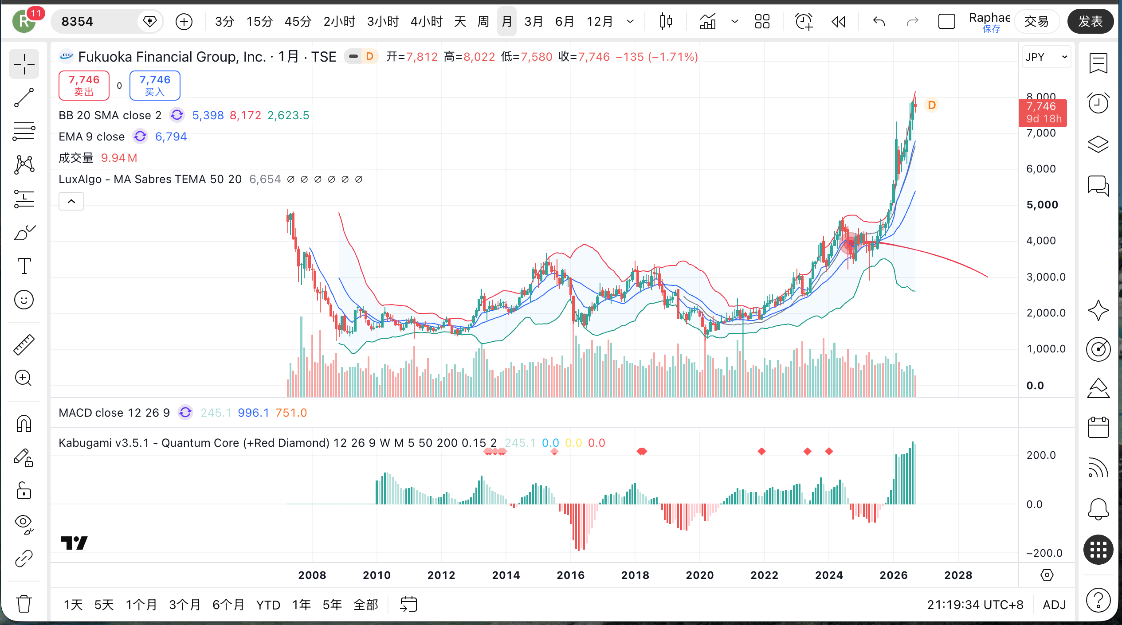Screen dimensions: 1122x625
Task: Expand the indicator templates chevron
Action: 734,21
